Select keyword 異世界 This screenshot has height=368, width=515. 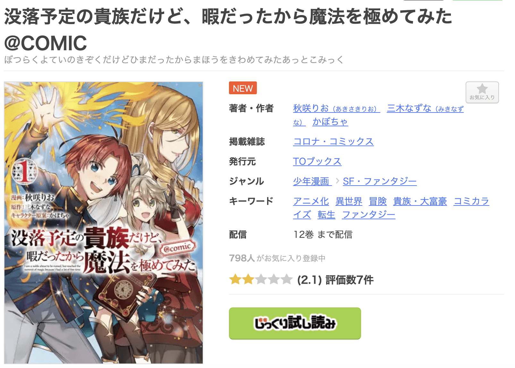[x=349, y=201]
